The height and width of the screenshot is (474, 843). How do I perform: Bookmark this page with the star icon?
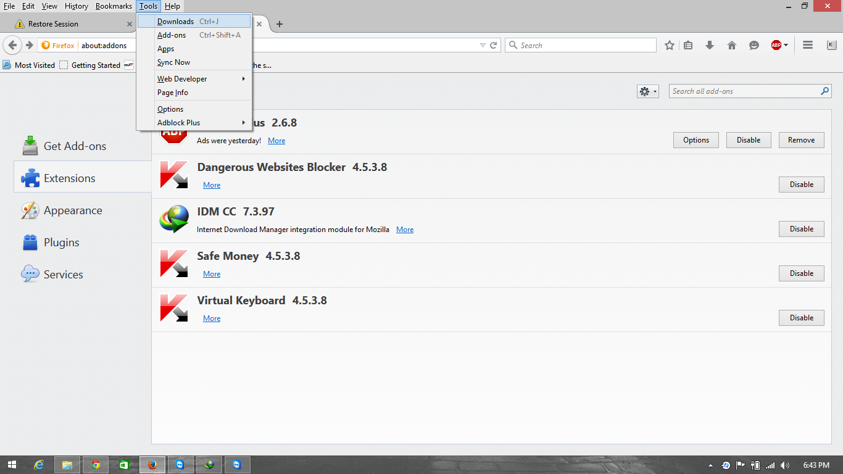[670, 45]
